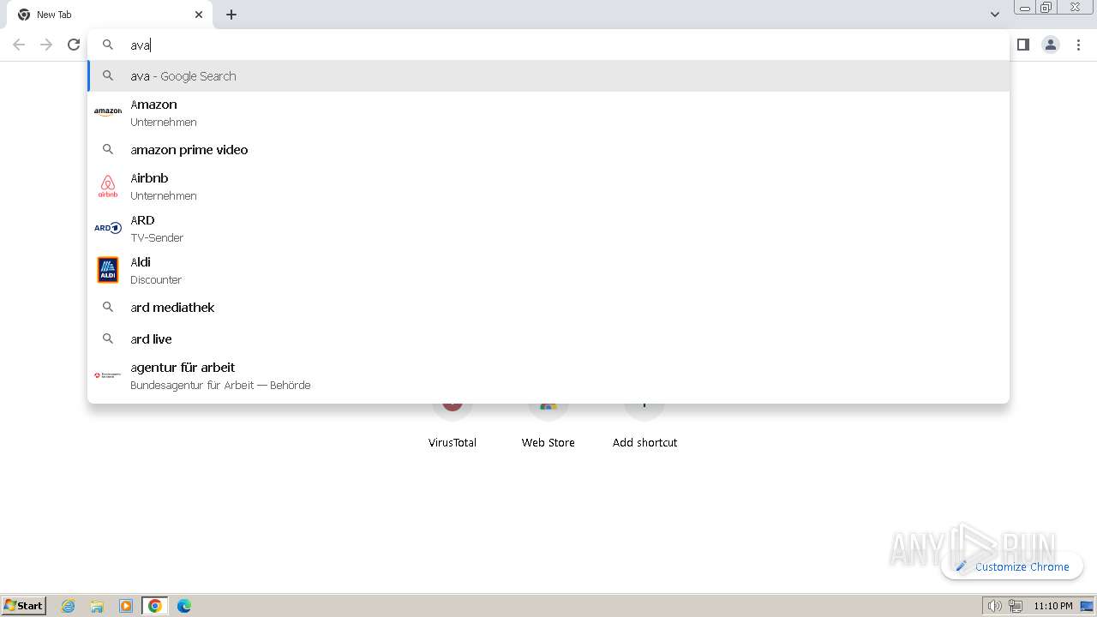Open the Windows Start menu

(24, 605)
